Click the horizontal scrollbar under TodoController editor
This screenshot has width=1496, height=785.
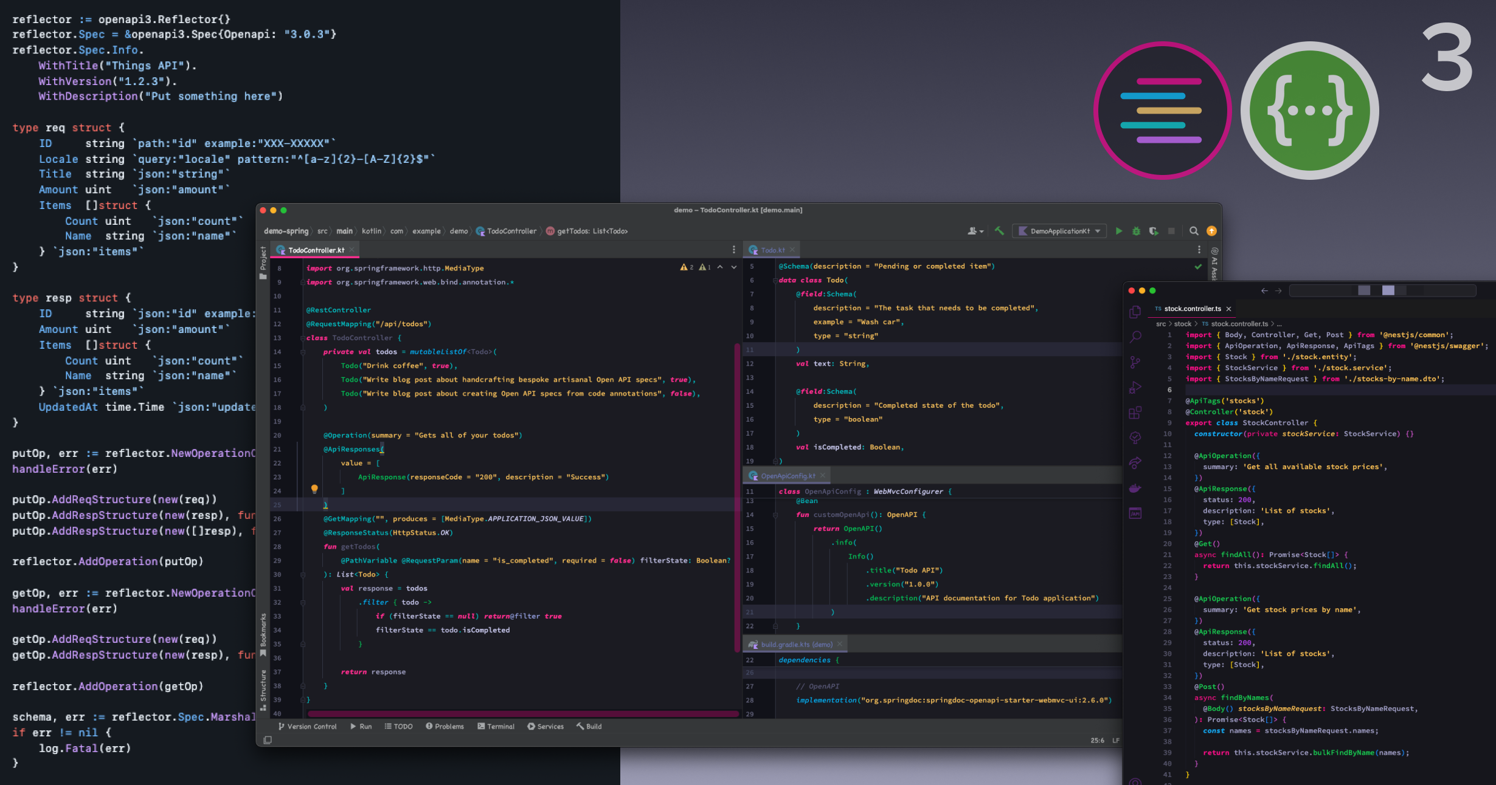(523, 714)
